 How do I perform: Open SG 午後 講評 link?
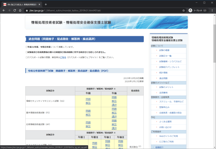(x=114, y=105)
